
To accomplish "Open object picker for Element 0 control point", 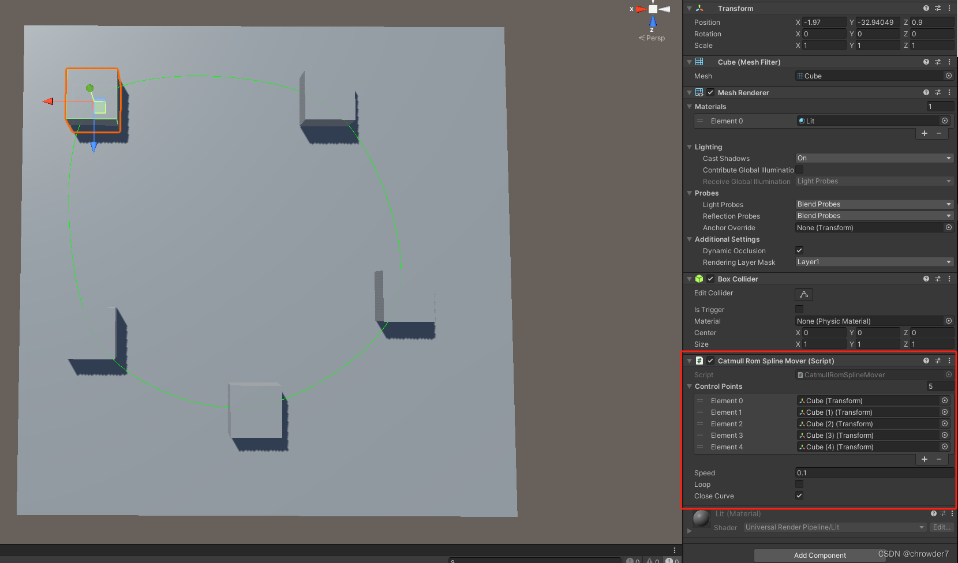I will tap(945, 400).
